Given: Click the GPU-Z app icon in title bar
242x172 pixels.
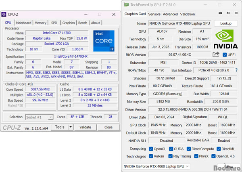Looking at the screenshot, I should point(126,5).
